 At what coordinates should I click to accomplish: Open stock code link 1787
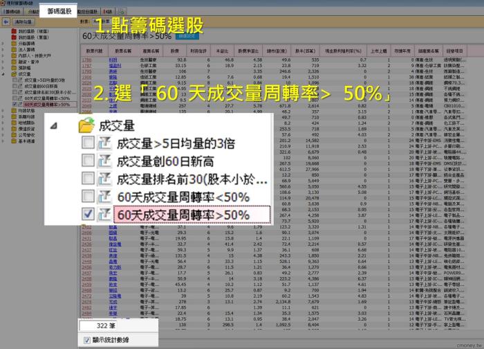(x=86, y=66)
